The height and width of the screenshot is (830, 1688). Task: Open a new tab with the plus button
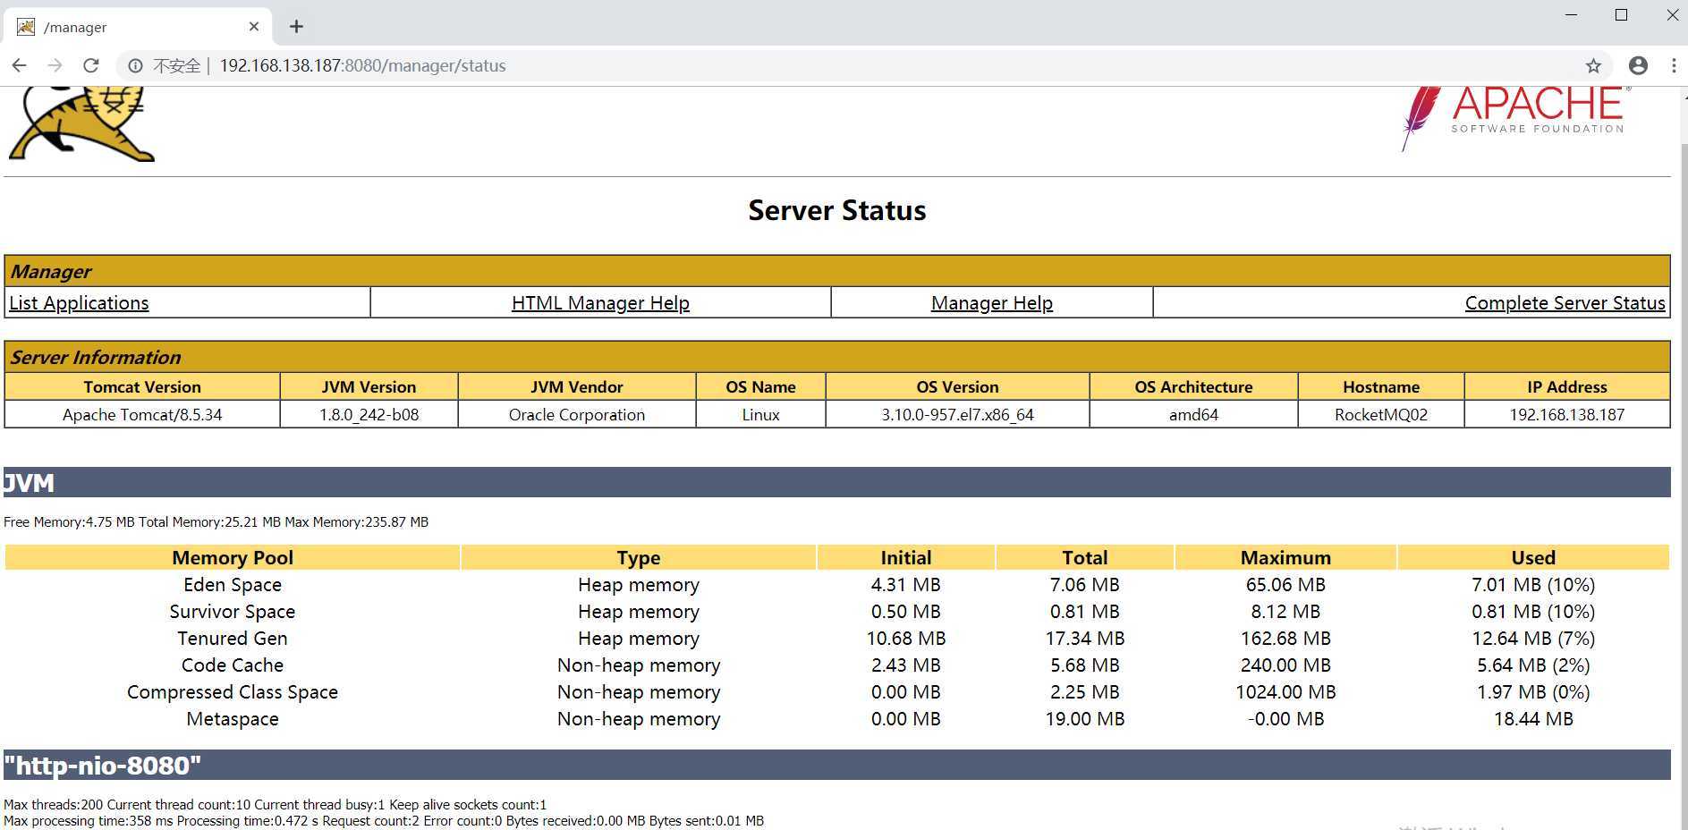coord(296,27)
